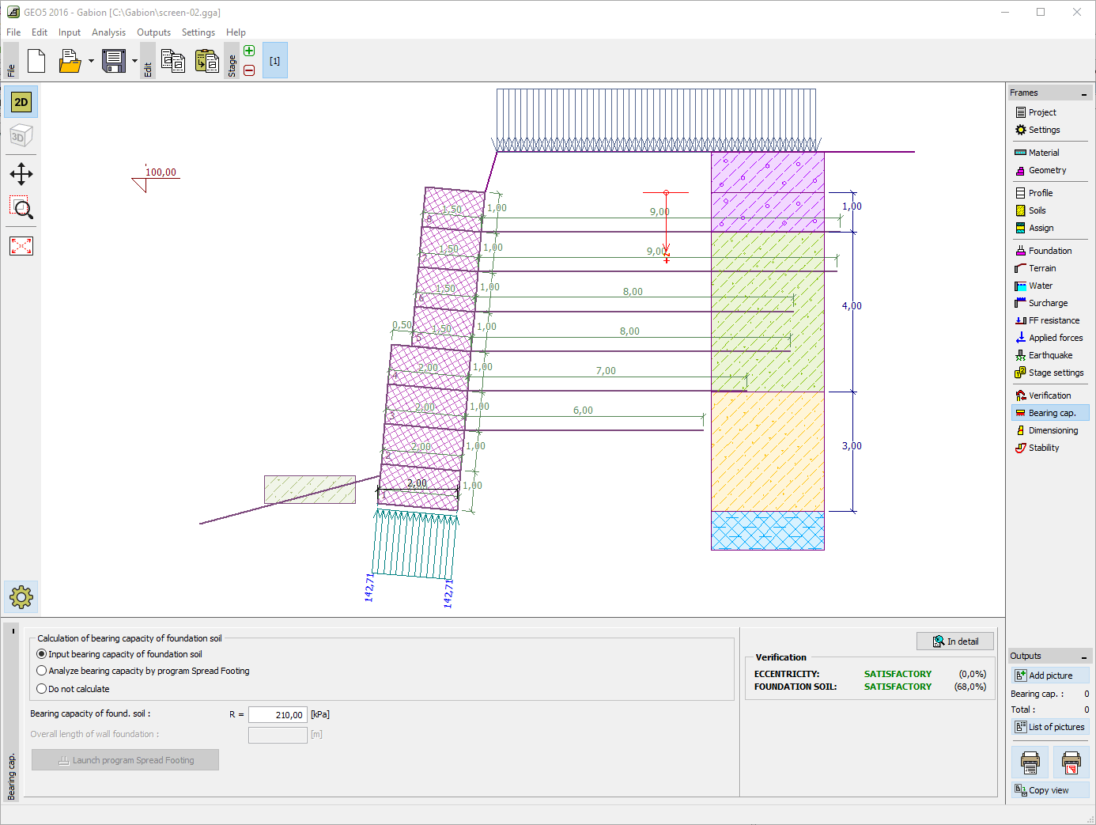Open the Outputs menu
Image resolution: width=1096 pixels, height=825 pixels.
pyautogui.click(x=153, y=32)
